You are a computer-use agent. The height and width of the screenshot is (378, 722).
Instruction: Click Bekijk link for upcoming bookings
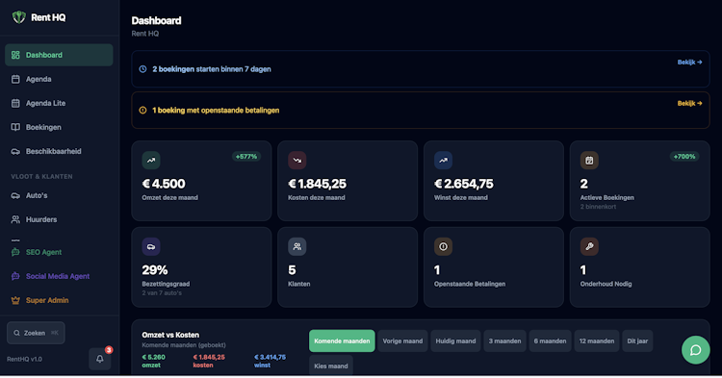689,63
